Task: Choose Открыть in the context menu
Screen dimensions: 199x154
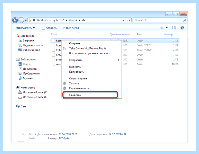Action: [75, 43]
